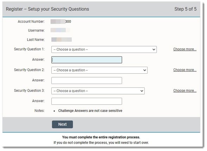Click the Next button

[x=62, y=125]
